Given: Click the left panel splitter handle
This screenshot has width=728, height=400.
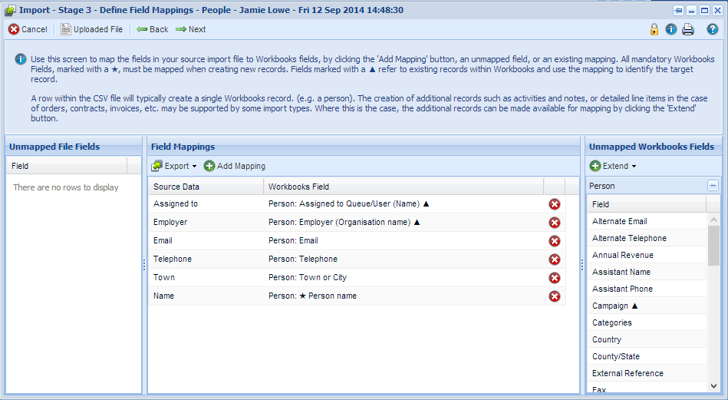Looking at the screenshot, I should pyautogui.click(x=144, y=265).
